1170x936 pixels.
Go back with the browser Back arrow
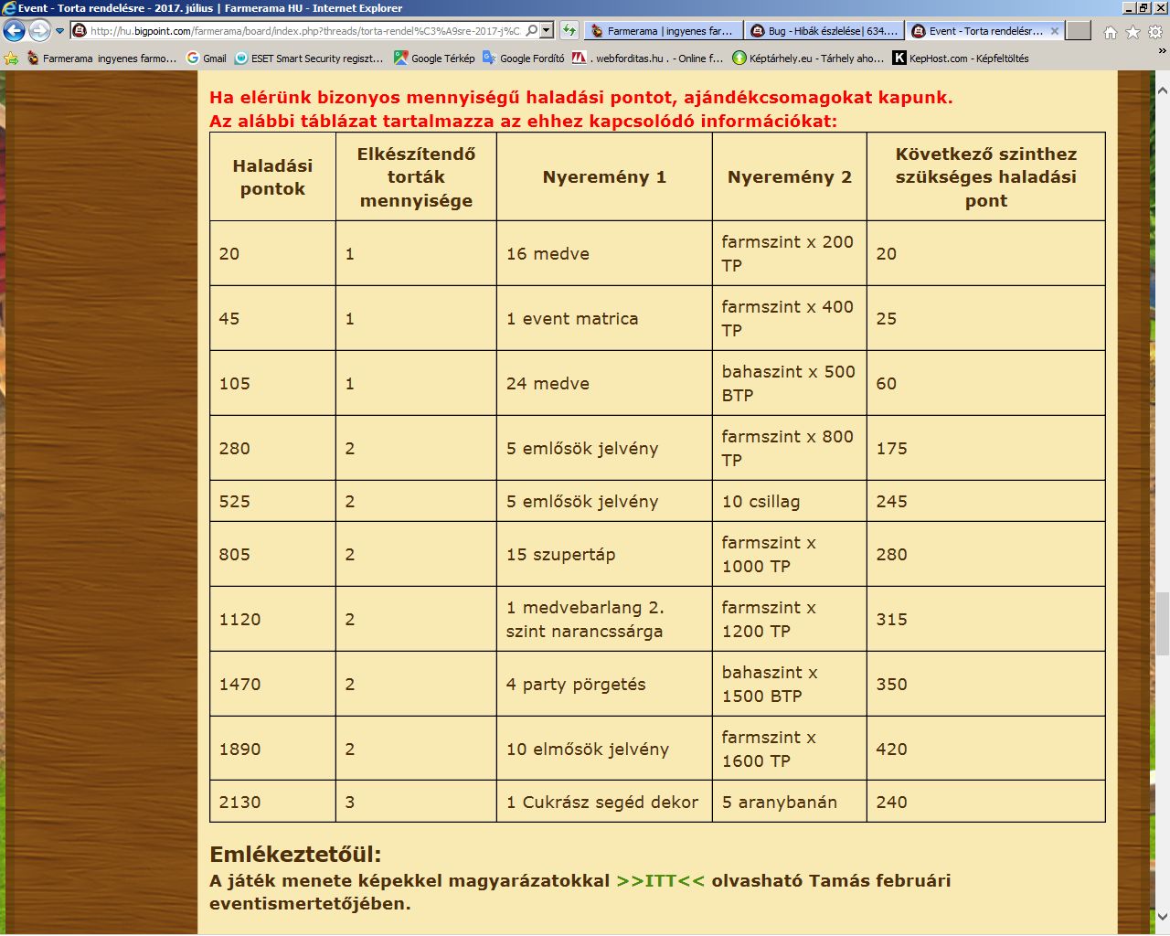click(x=14, y=31)
